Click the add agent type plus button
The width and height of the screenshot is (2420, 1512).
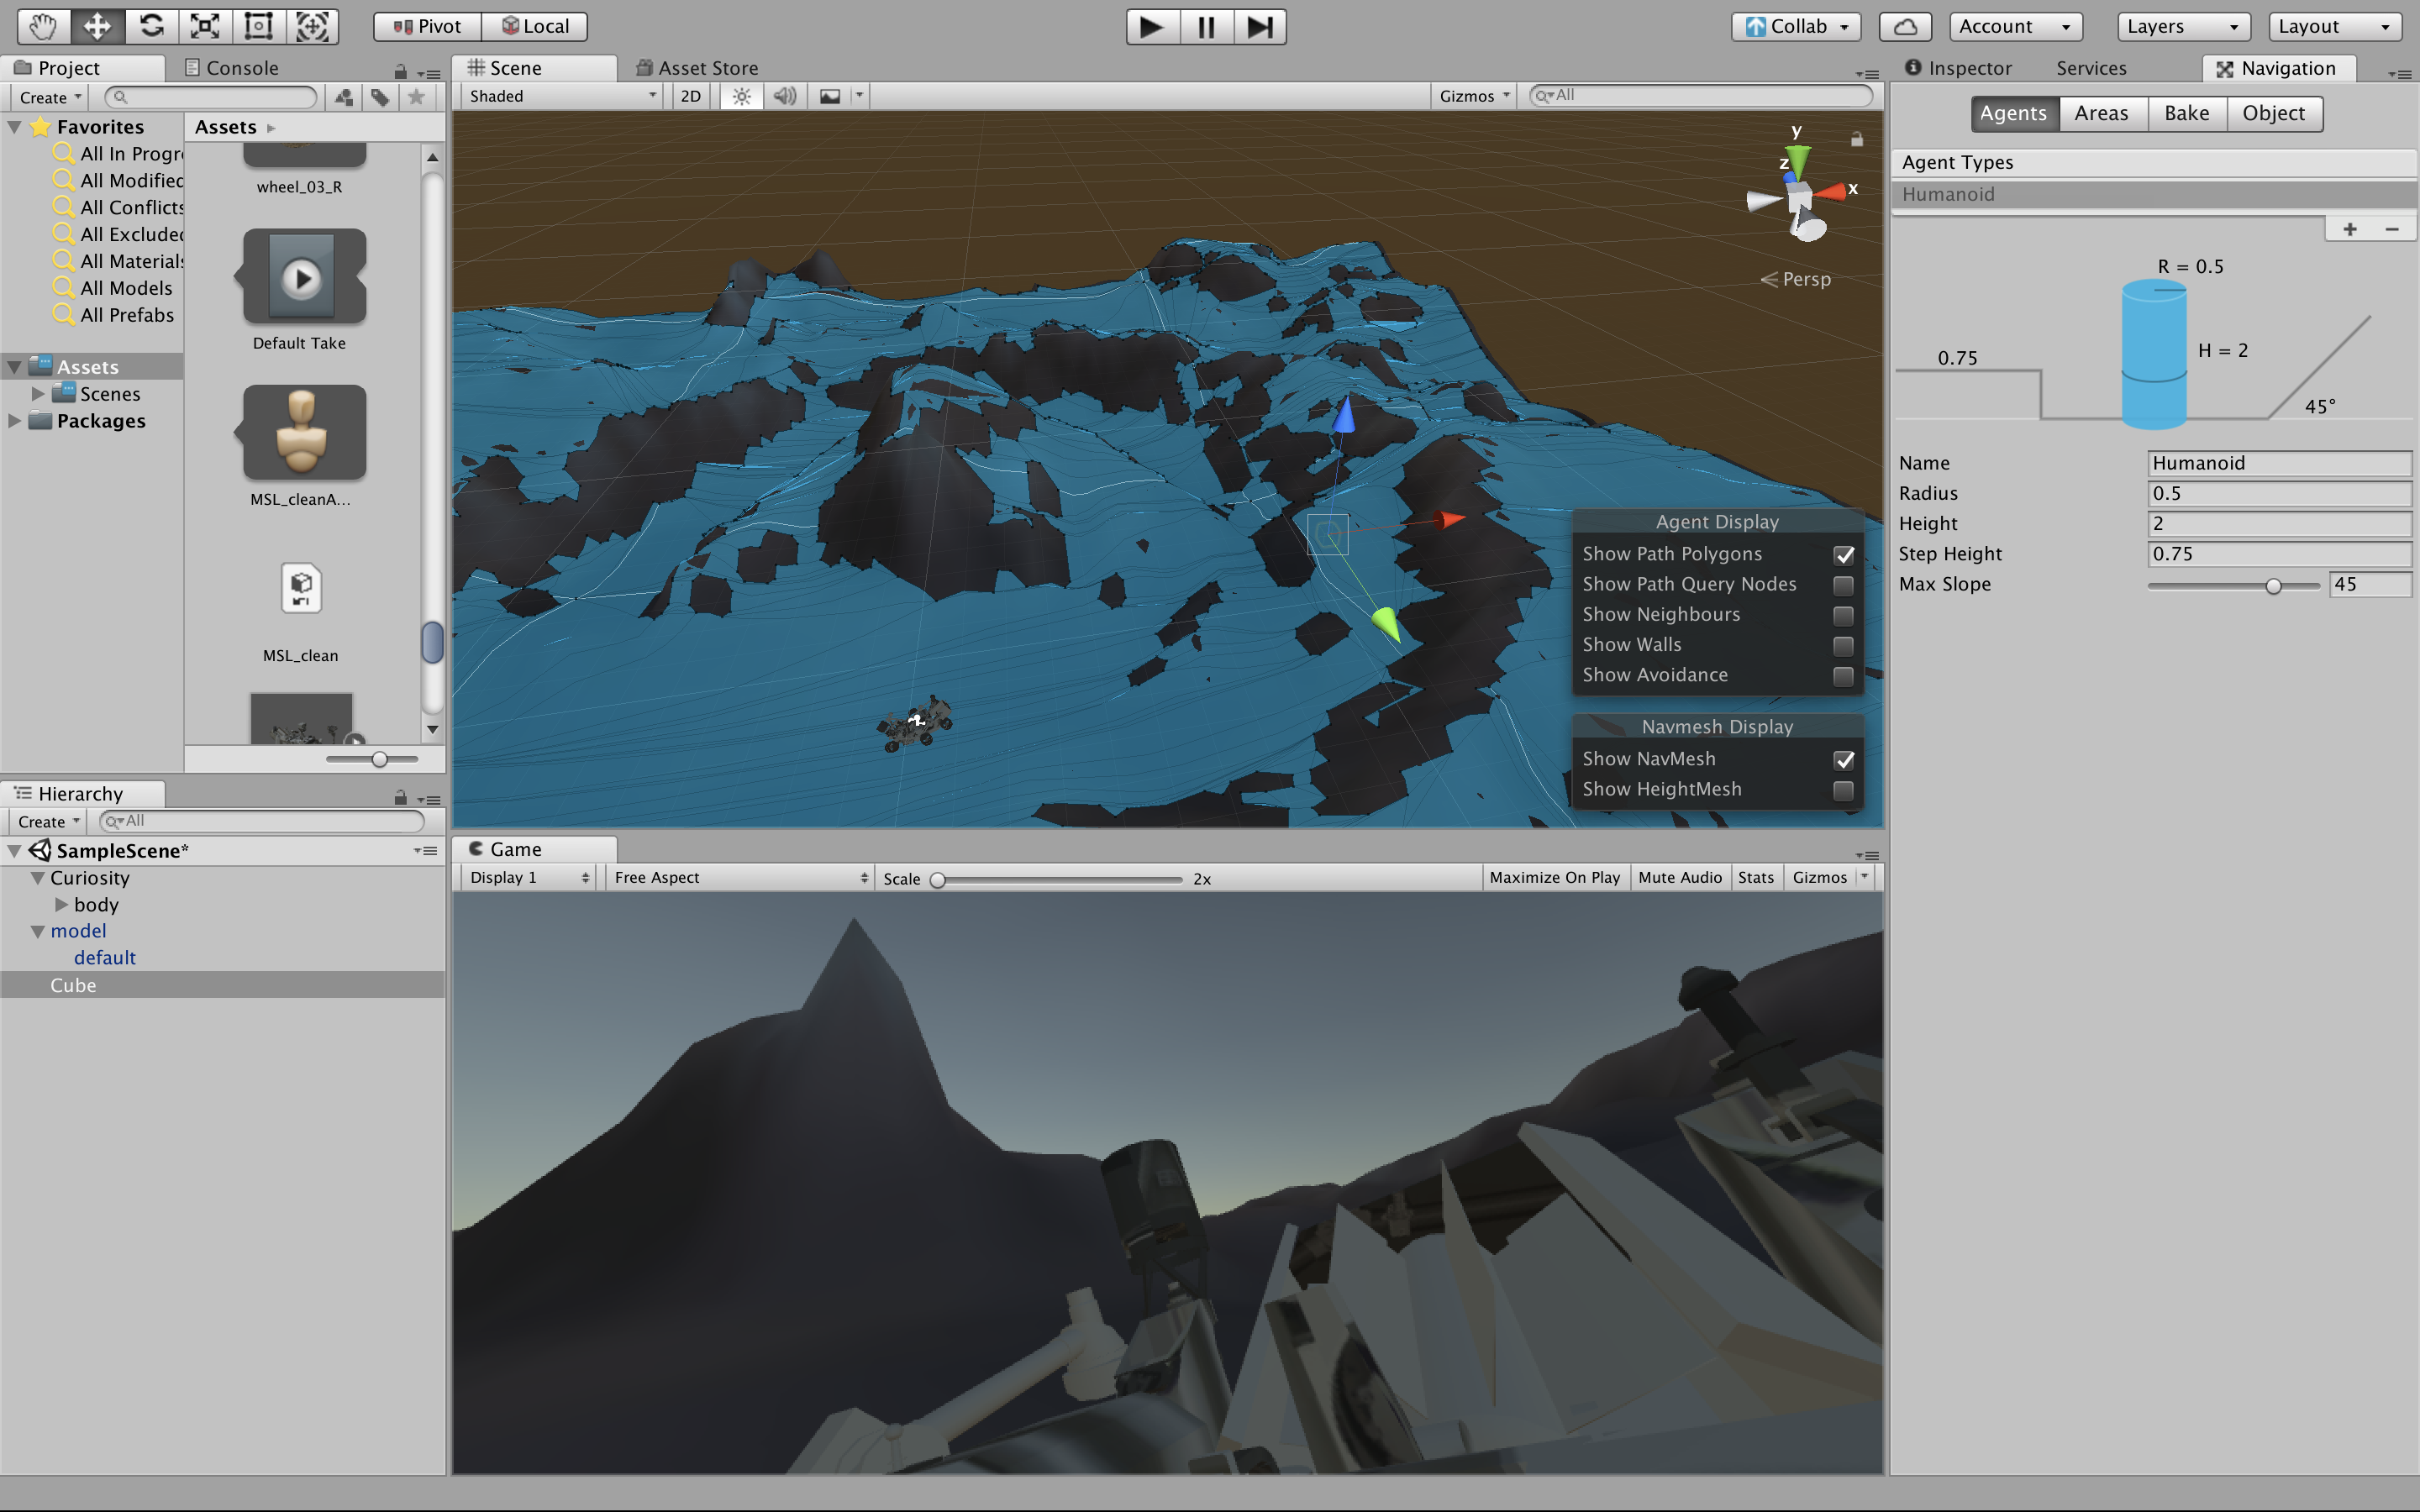(x=2349, y=229)
